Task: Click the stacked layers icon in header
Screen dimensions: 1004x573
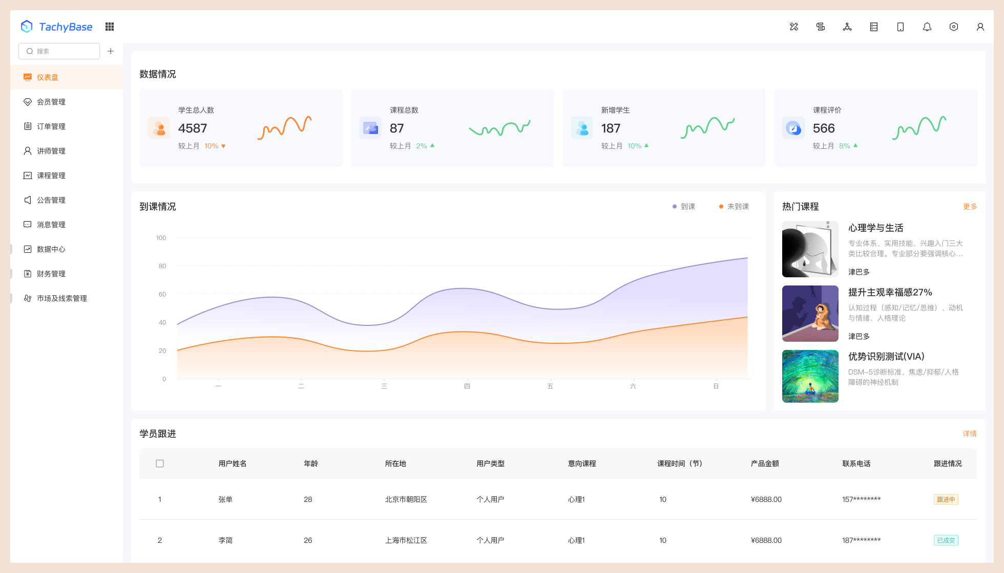Action: point(821,27)
